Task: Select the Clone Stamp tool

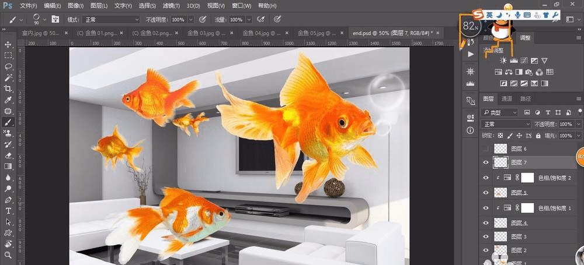Action: tap(8, 133)
